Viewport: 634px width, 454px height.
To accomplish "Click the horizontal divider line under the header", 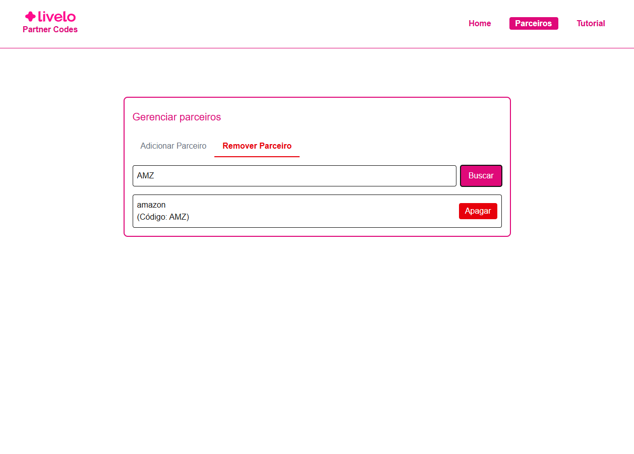I will tap(317, 48).
